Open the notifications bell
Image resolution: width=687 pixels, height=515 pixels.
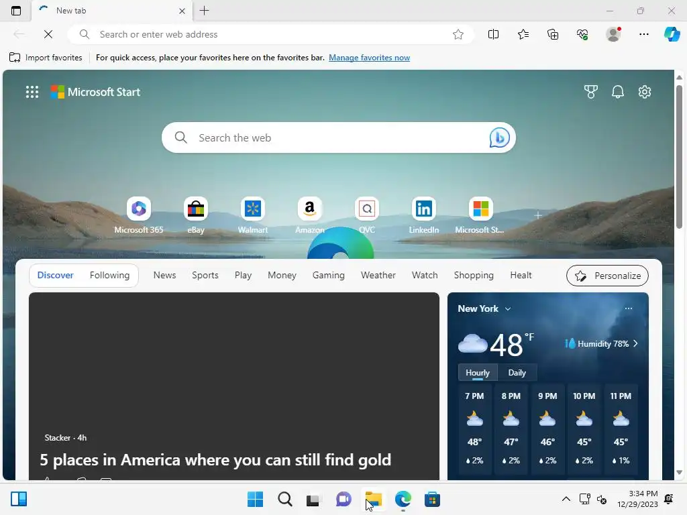[x=618, y=92]
